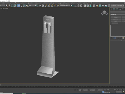Open Create Selection Set dropdown
Image resolution: width=125 pixels, height=94 pixels.
point(65,5)
